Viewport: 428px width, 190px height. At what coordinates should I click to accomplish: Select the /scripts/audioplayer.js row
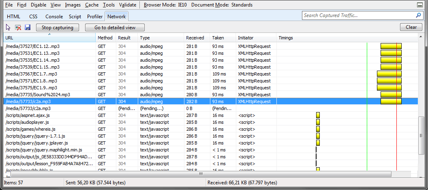[x=210, y=122]
